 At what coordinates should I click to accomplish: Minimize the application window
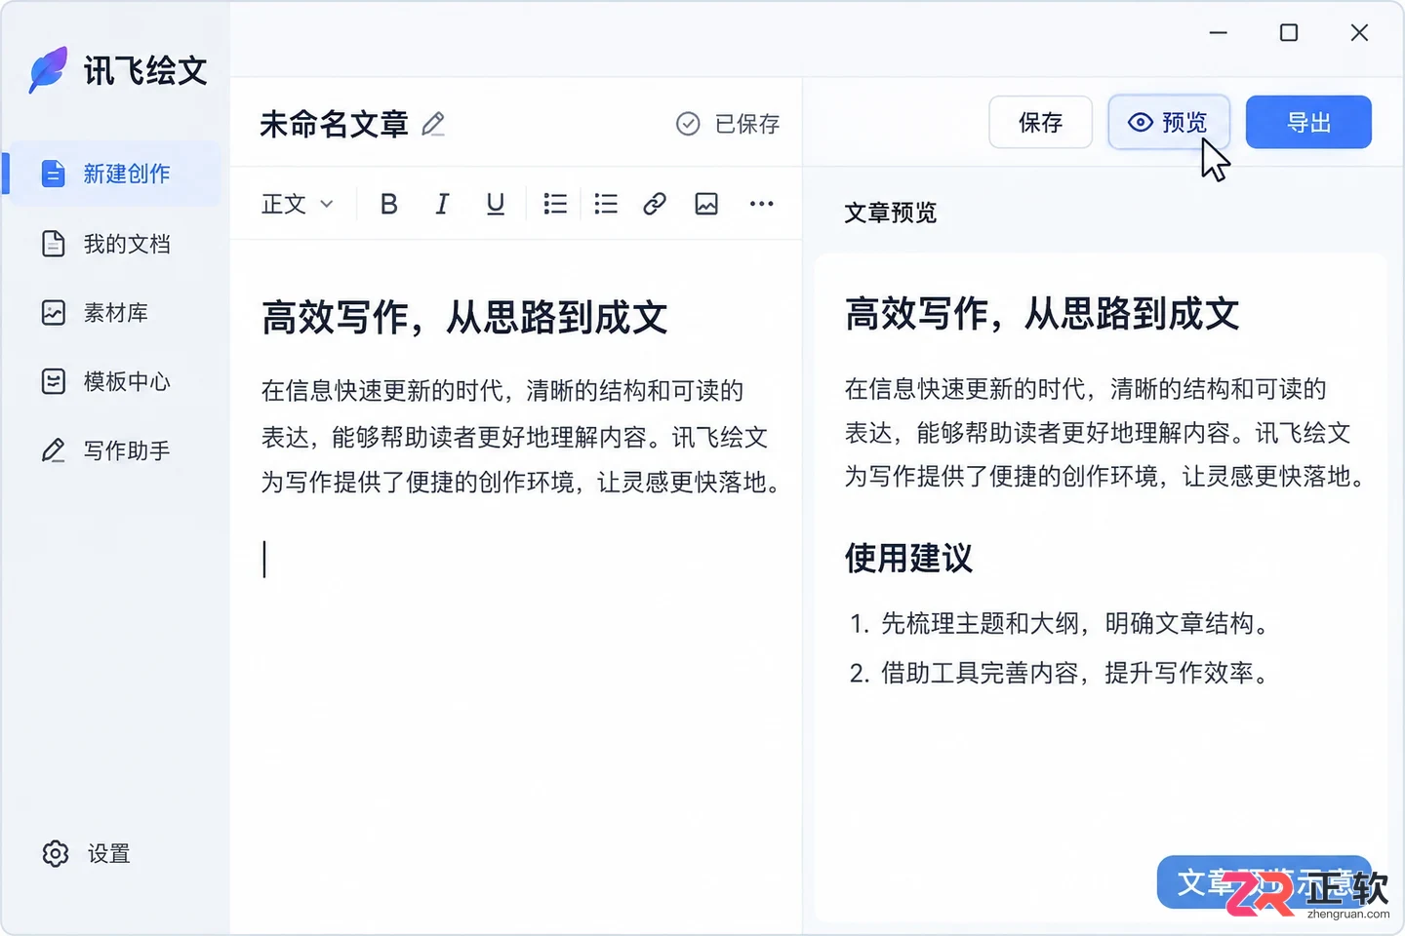pyautogui.click(x=1219, y=33)
